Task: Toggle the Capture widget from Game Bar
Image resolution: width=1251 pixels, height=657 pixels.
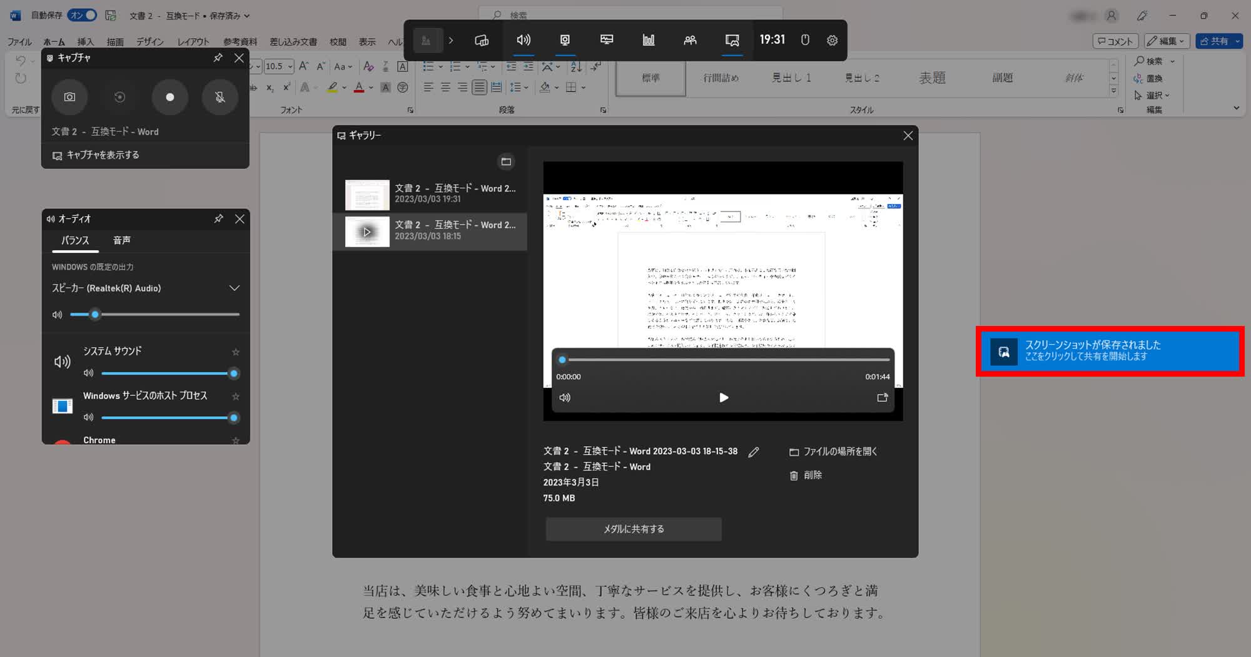Action: [x=565, y=40]
